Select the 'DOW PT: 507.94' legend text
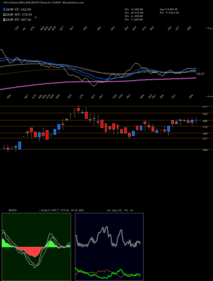This screenshot has height=281, width=213. 18,20
